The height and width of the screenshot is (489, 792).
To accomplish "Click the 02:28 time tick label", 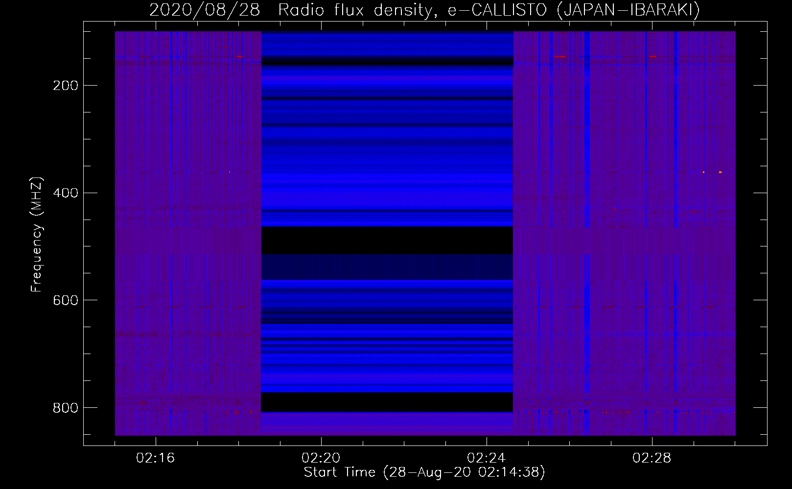I will pyautogui.click(x=652, y=458).
